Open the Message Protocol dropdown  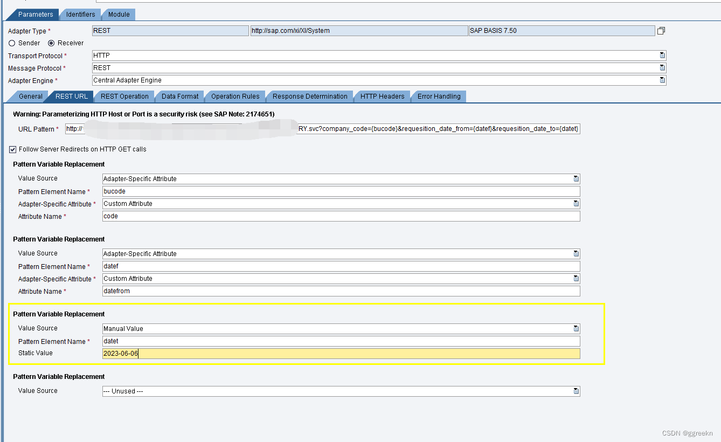662,68
